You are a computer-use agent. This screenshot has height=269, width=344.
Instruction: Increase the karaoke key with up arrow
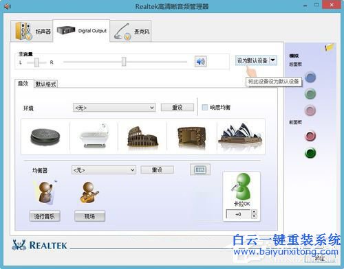pos(254,212)
